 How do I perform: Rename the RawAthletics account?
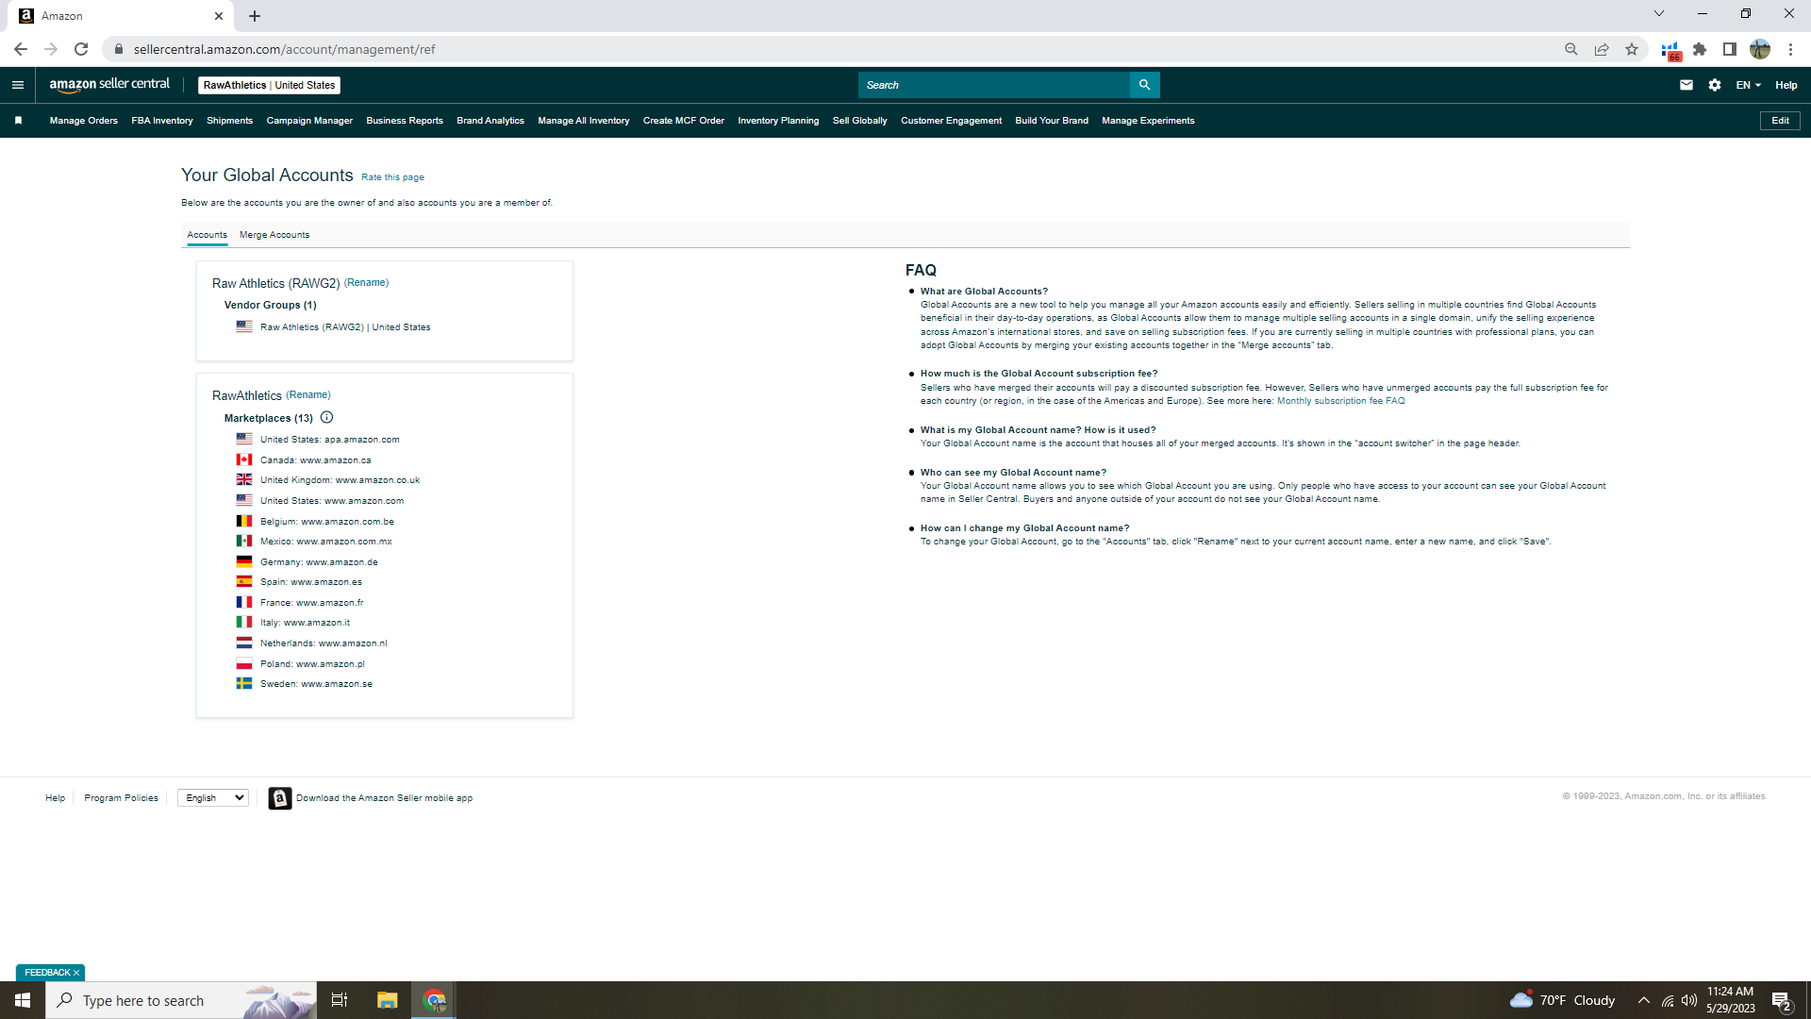pyautogui.click(x=308, y=395)
